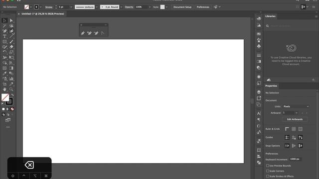Select the Rectangle tool
The width and height of the screenshot is (319, 179).
click(4, 42)
